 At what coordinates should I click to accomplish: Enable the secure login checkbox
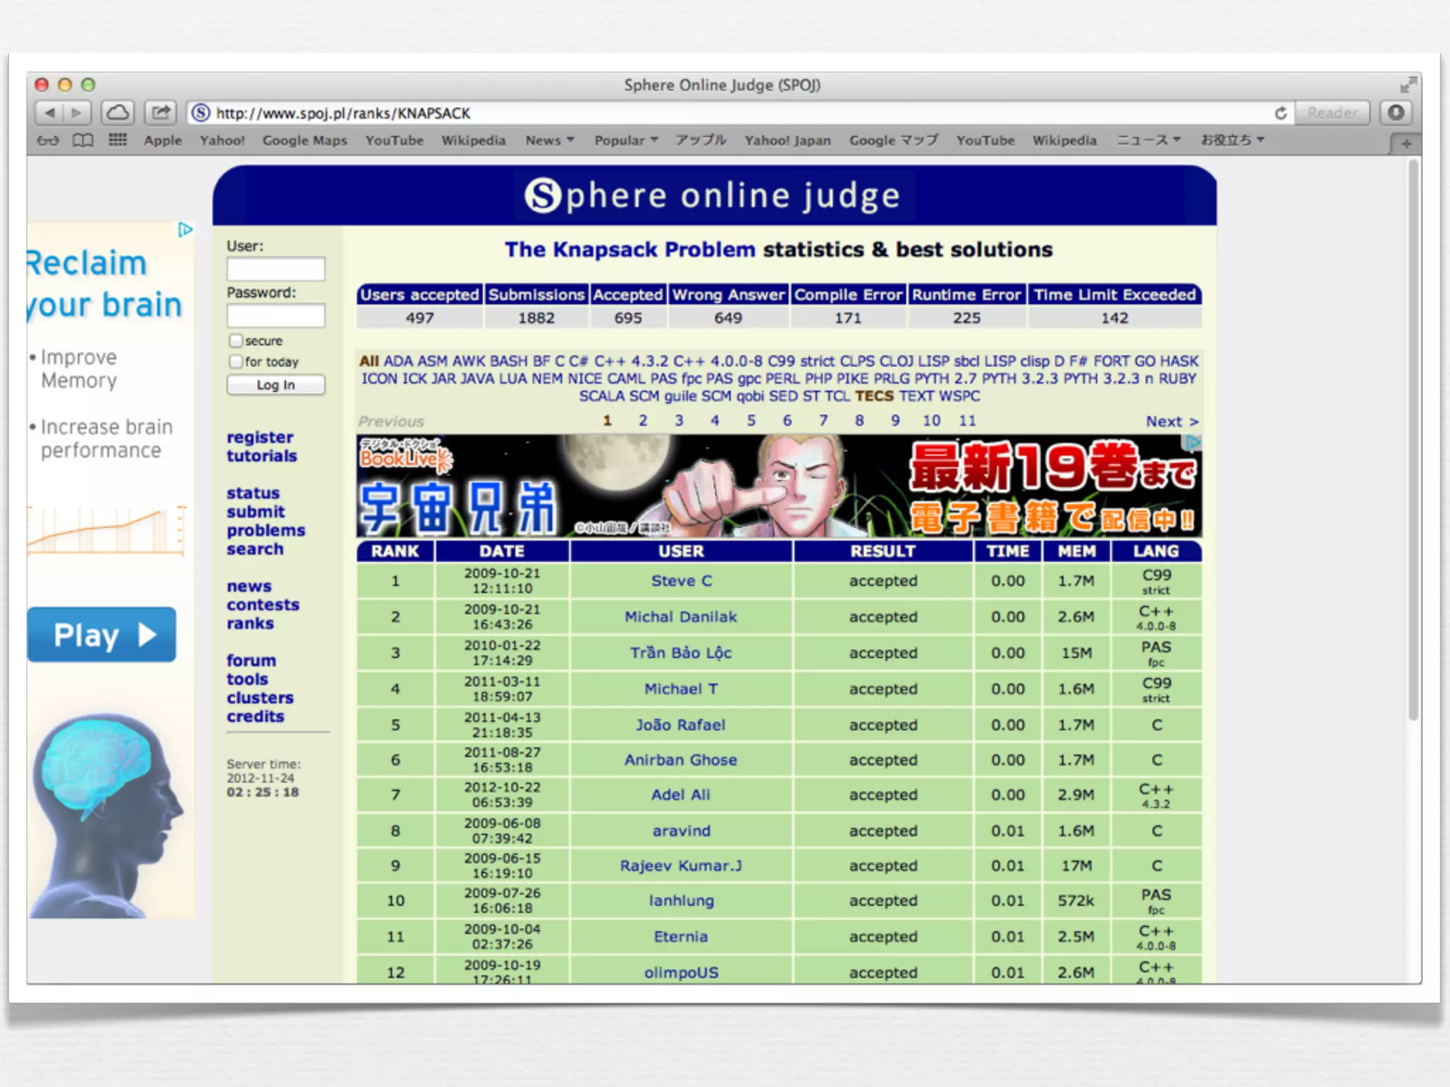tap(236, 341)
